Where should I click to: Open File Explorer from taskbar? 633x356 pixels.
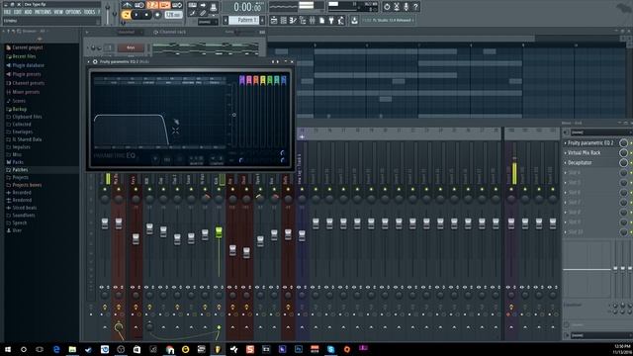[72, 349]
